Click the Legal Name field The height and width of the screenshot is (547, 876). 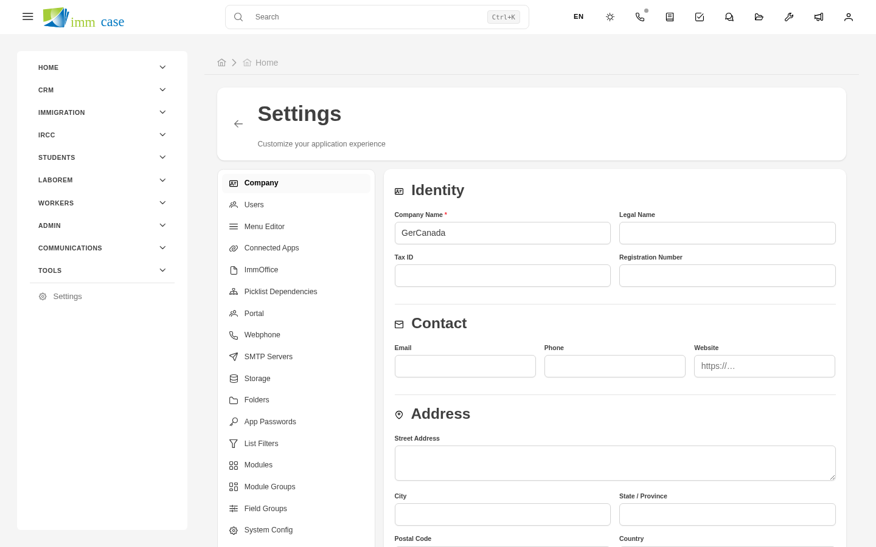coord(728,233)
